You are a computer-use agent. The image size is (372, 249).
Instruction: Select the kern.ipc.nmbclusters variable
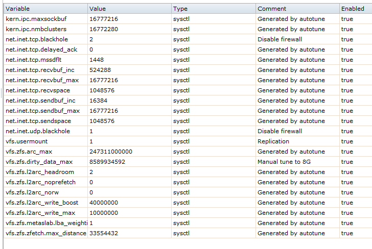coord(36,29)
